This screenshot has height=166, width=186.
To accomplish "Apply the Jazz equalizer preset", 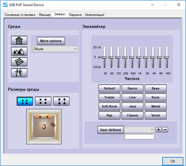I will (132, 106).
